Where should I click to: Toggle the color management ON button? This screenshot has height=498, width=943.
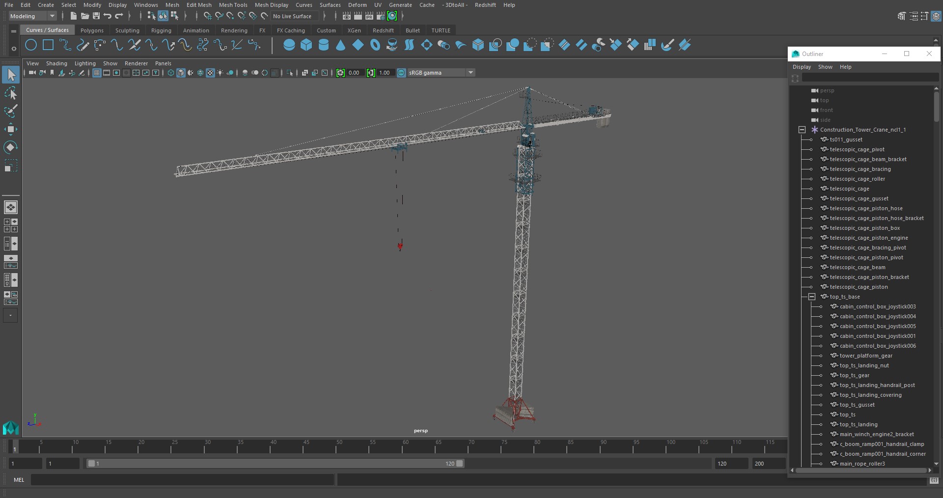click(401, 73)
